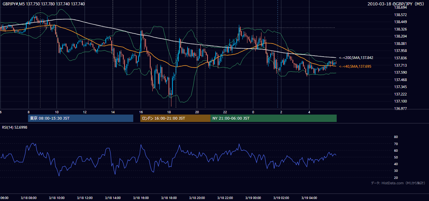Click price axis value 138.572
Viewport: 429px width, 201px height.
point(400,15)
